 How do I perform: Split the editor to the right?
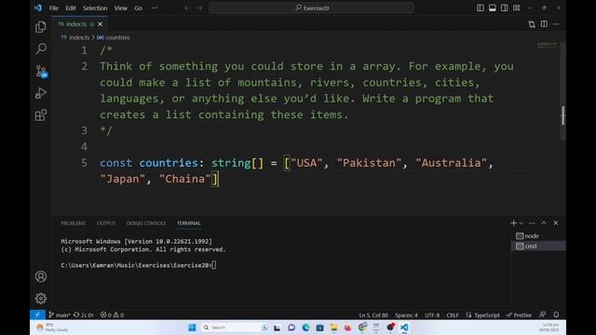point(544,24)
